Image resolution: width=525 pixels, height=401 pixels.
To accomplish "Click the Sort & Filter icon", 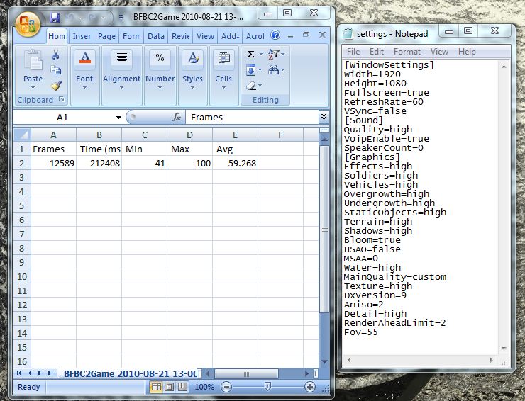I will (x=274, y=54).
